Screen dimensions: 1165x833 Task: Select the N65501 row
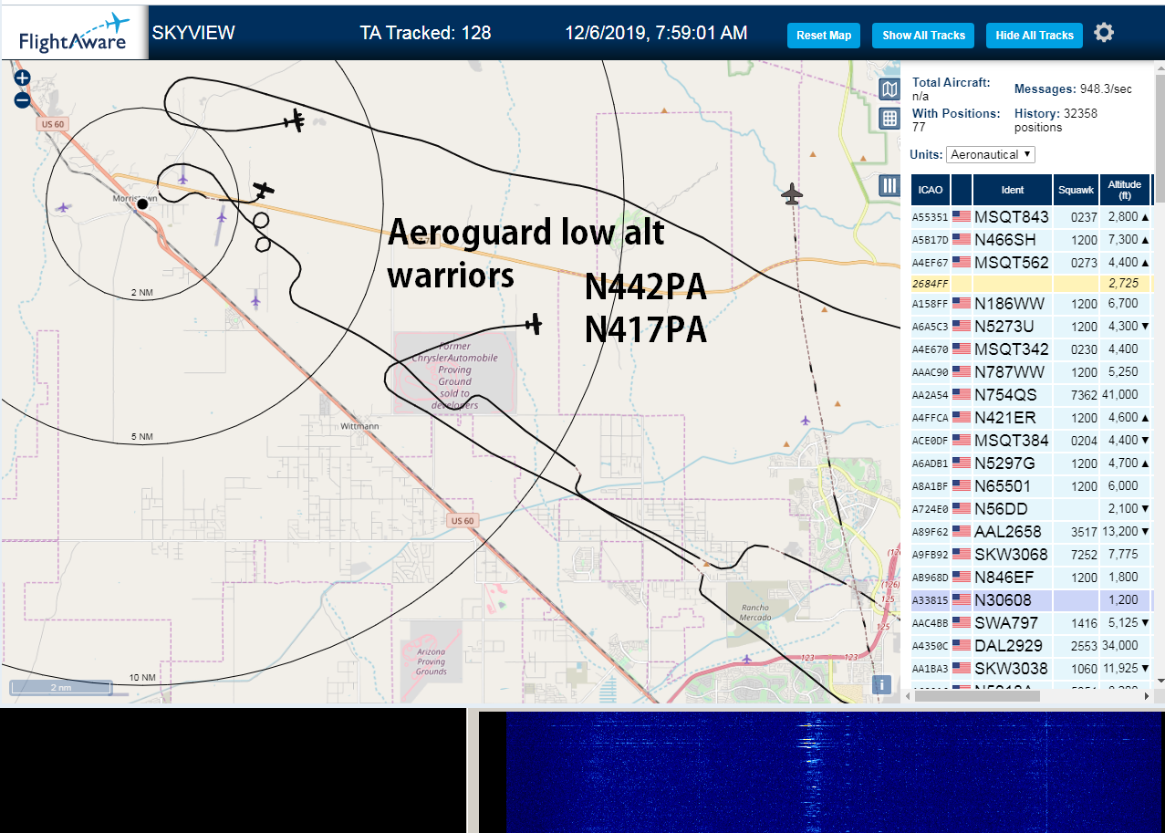pyautogui.click(x=1031, y=486)
